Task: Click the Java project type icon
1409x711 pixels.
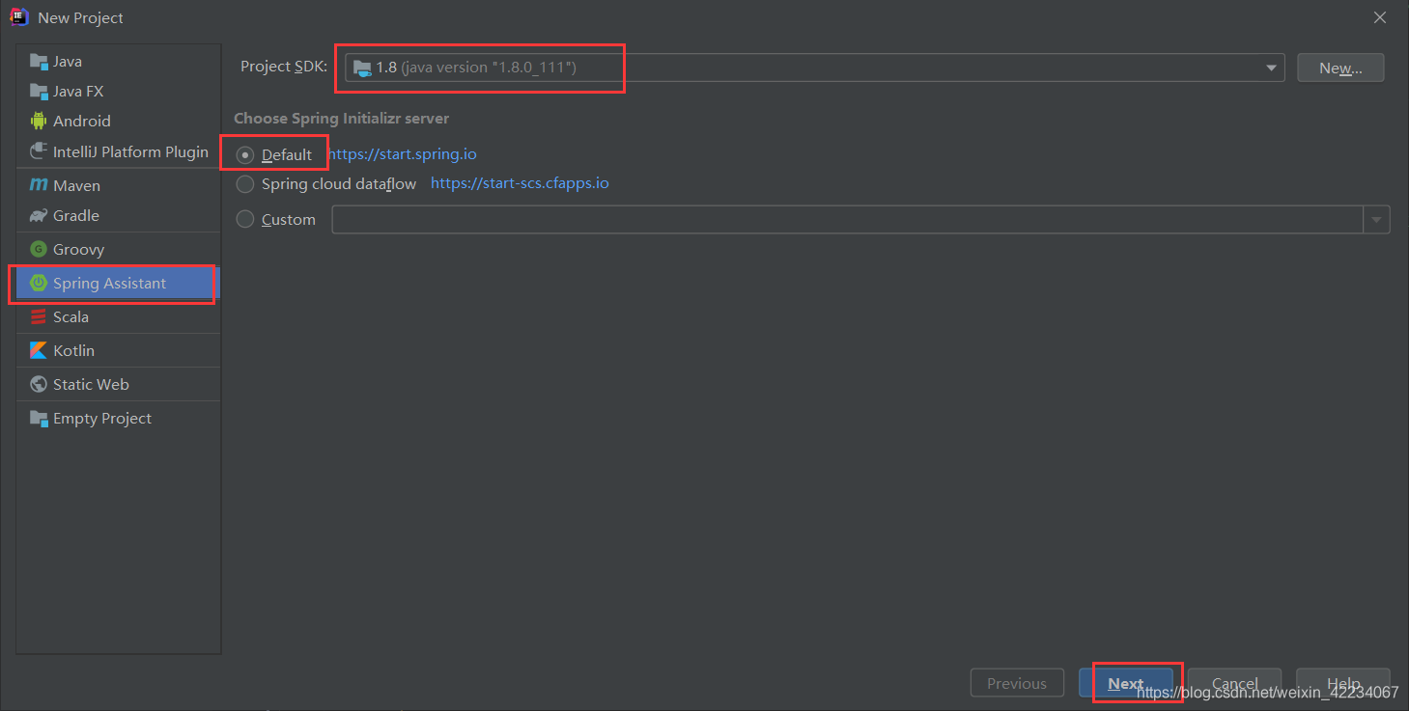Action: click(39, 62)
